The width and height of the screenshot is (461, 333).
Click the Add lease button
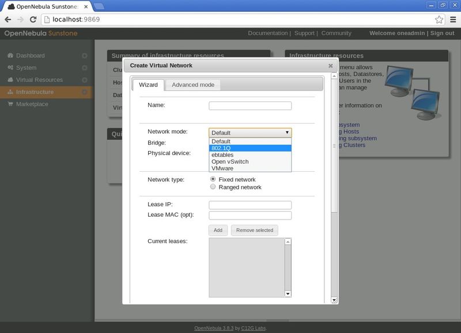coord(218,230)
